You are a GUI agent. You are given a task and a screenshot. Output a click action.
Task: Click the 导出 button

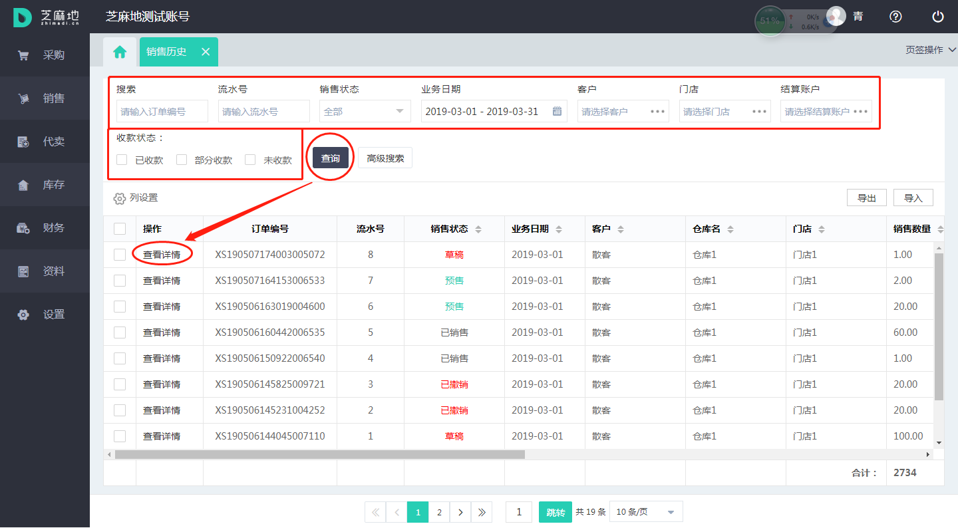tap(866, 198)
